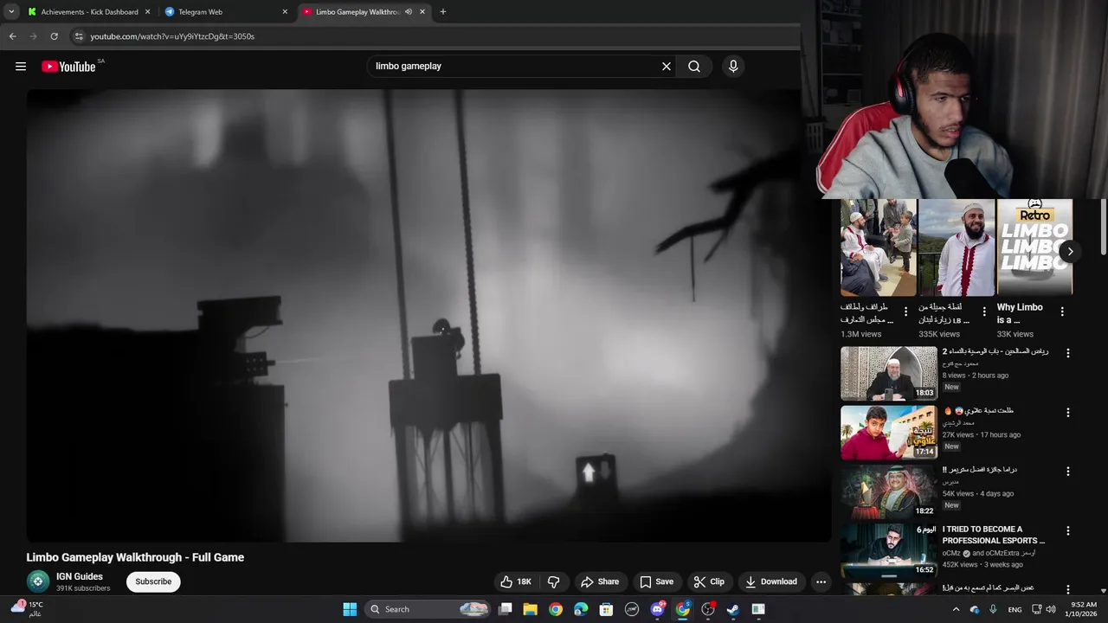Open the 16:52 oCMz video thumbnail
1108x623 pixels.
[x=889, y=550]
